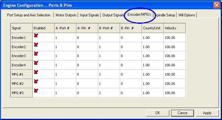Screen dimensions: 222x120
Task: Close the Engine Configuration dialog
Action: coord(217,5)
